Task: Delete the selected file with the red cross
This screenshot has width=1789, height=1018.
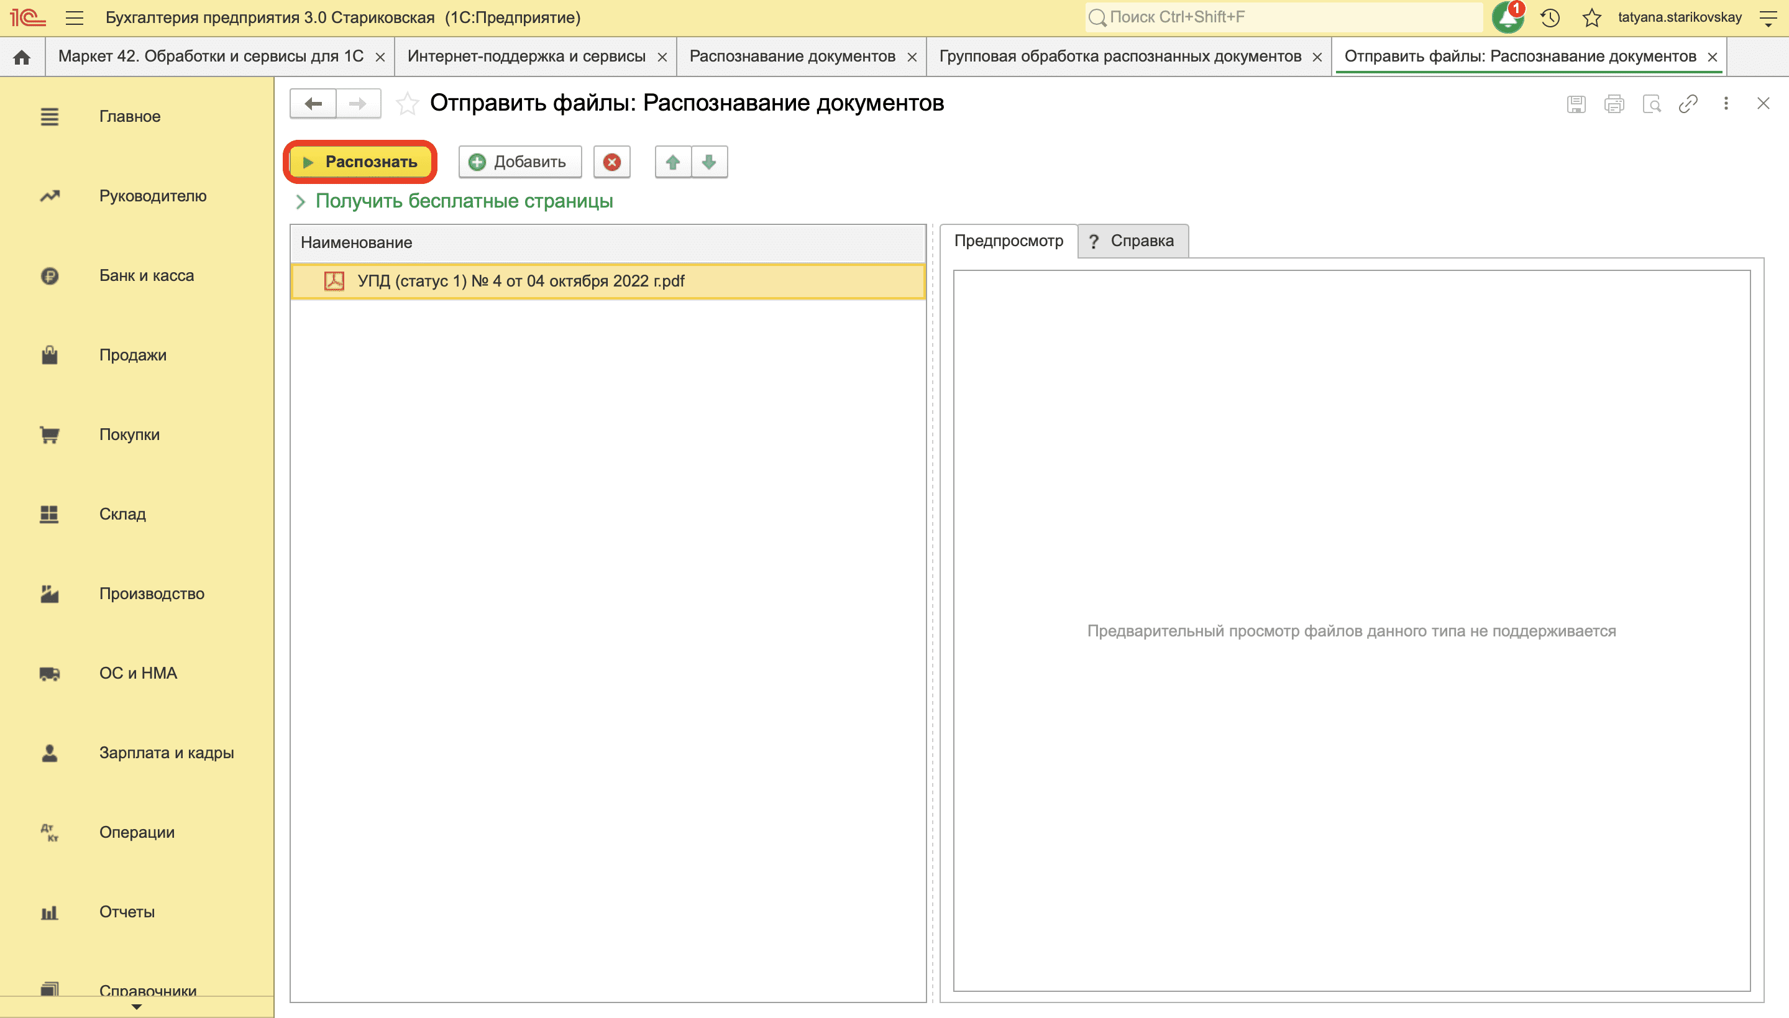Action: click(x=611, y=162)
